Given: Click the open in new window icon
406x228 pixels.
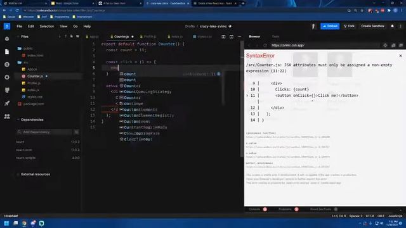Looking at the screenshot, I should coord(393,45).
